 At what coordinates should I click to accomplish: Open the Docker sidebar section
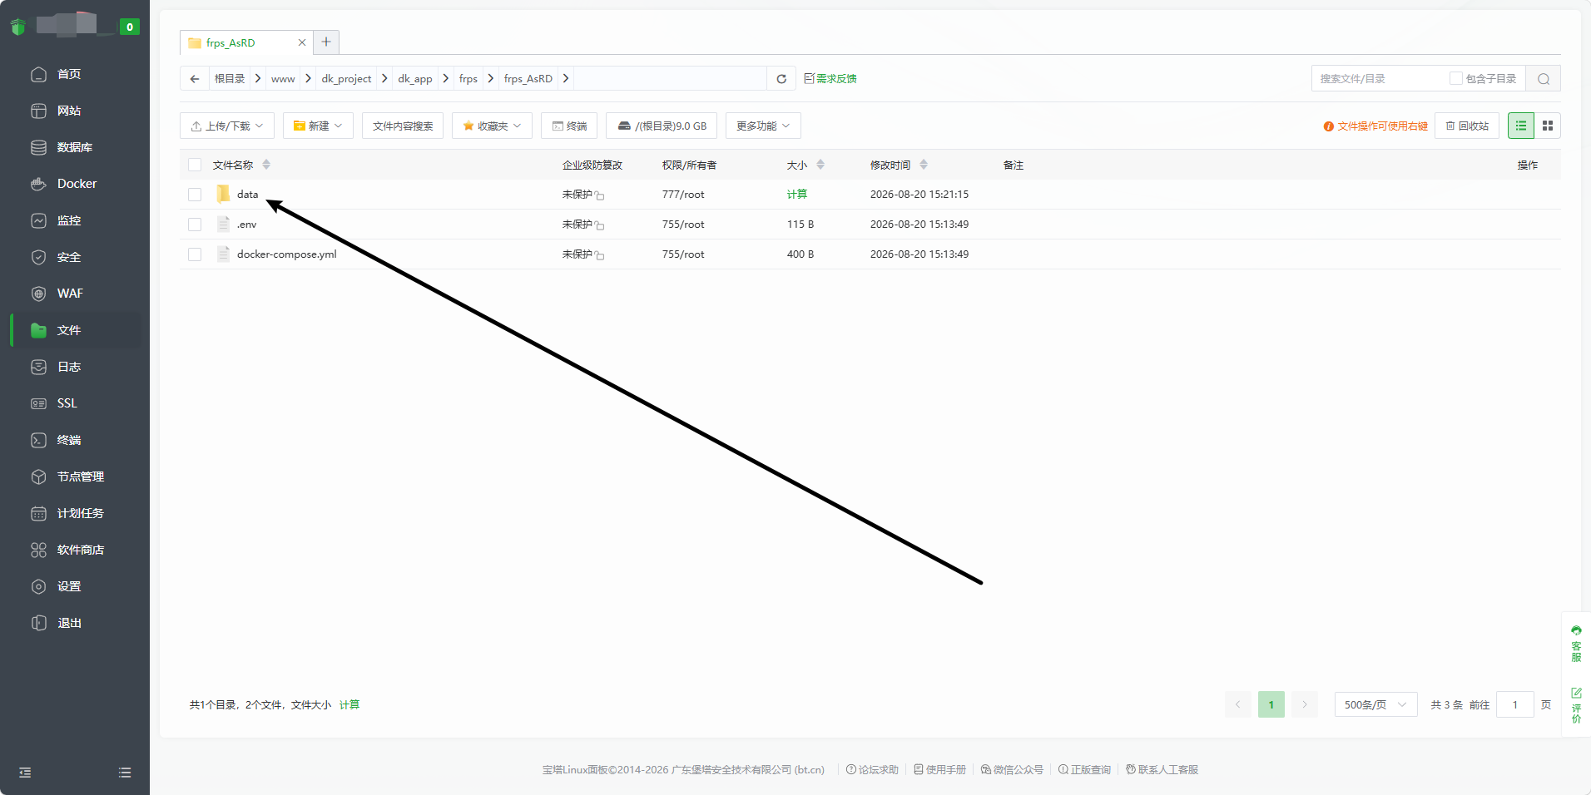(x=75, y=184)
